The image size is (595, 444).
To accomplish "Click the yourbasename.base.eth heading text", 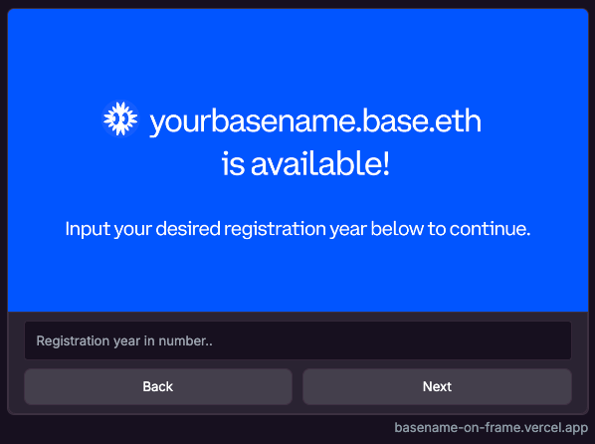I will point(315,121).
